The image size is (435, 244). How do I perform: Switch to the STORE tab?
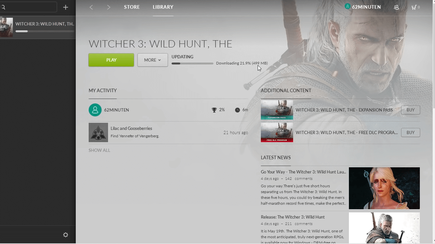coord(132,7)
